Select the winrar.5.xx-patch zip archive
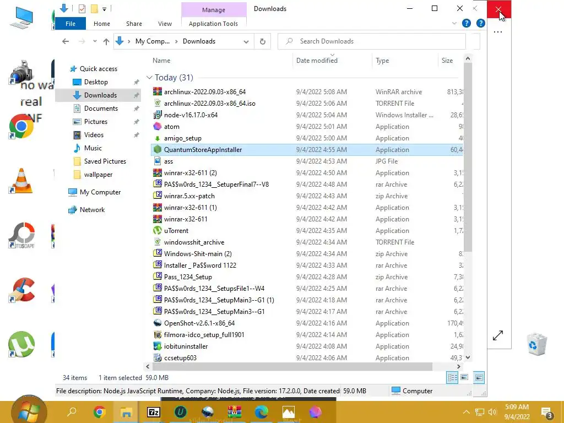The image size is (564, 423). [189, 196]
